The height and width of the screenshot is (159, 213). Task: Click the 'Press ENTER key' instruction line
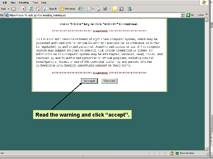pyautogui.click(x=99, y=24)
